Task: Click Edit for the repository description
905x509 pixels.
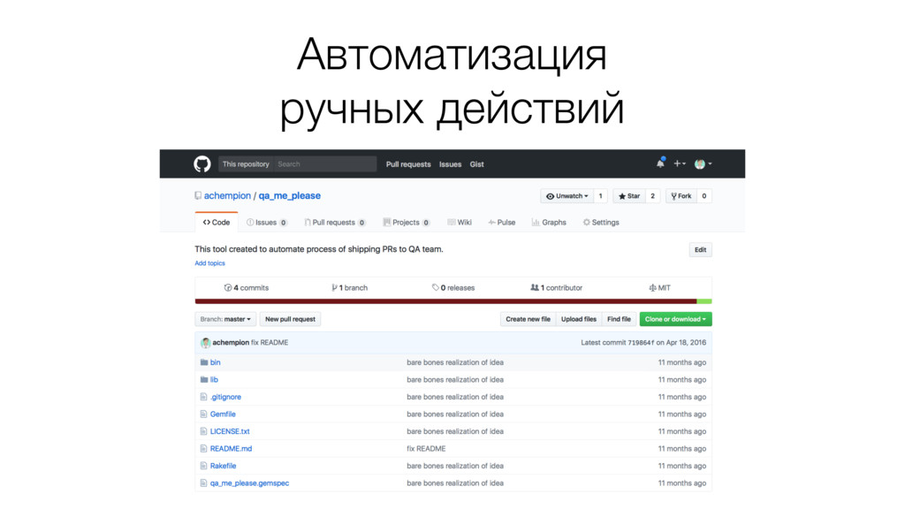Action: 700,250
